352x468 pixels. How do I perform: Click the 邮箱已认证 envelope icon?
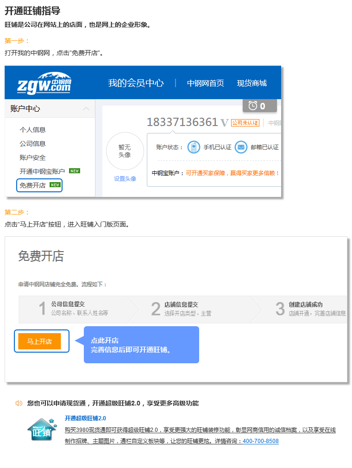pyautogui.click(x=241, y=147)
